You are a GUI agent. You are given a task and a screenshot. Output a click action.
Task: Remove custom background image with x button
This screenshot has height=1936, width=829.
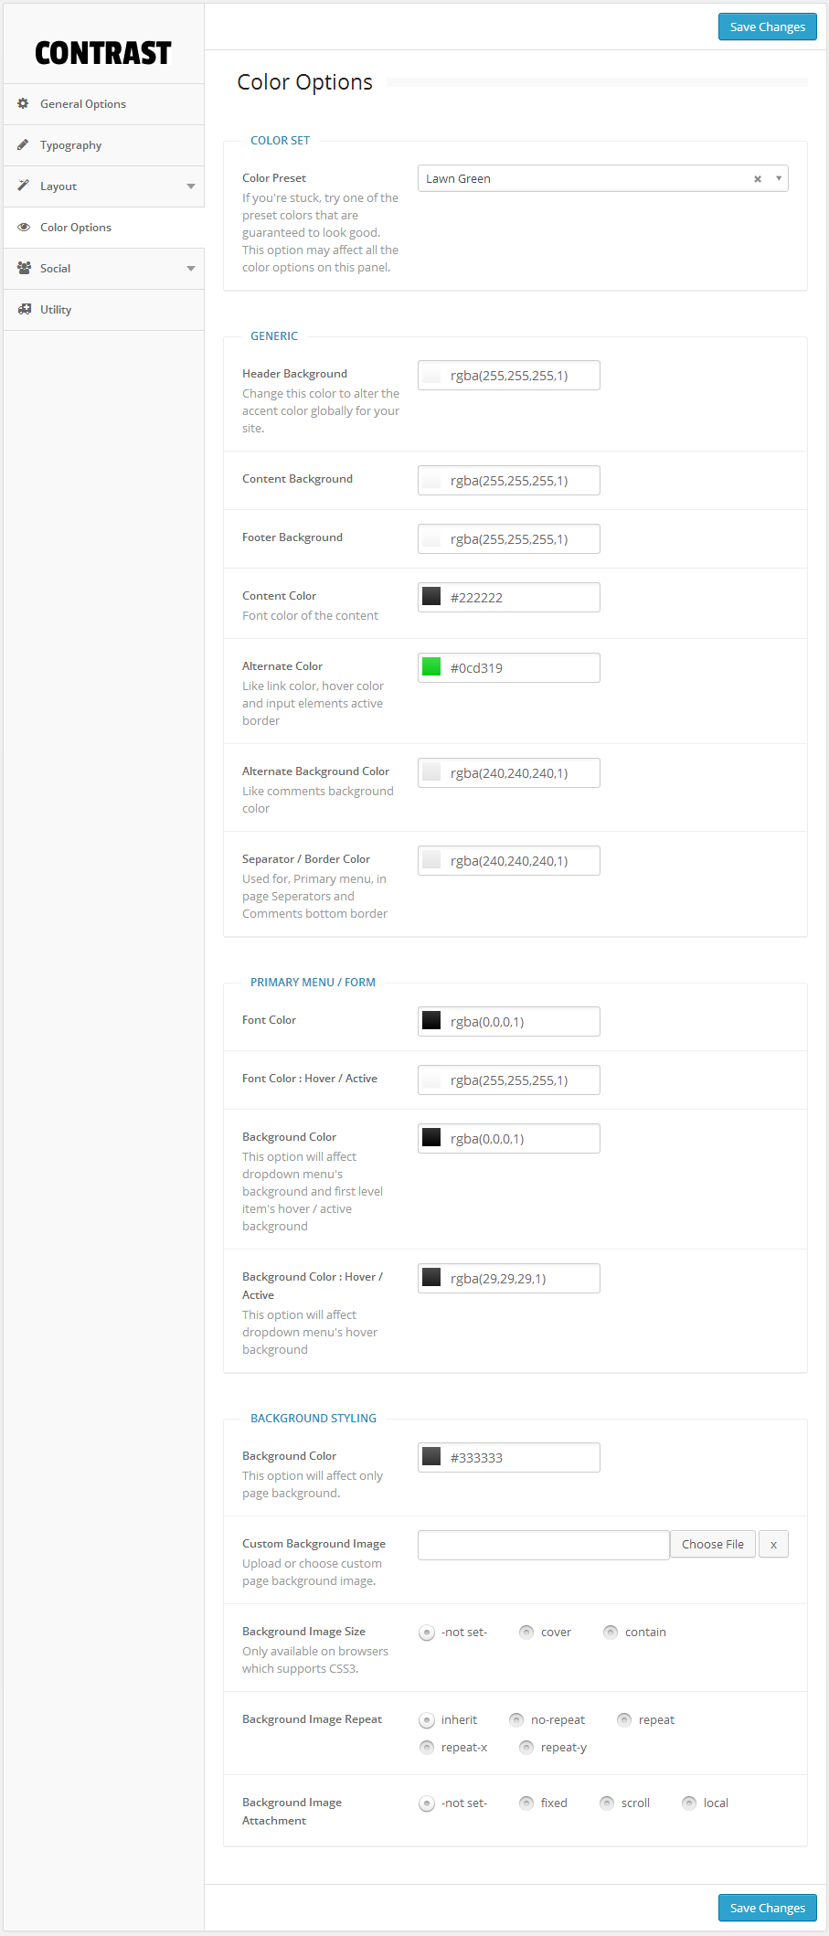tap(773, 1544)
